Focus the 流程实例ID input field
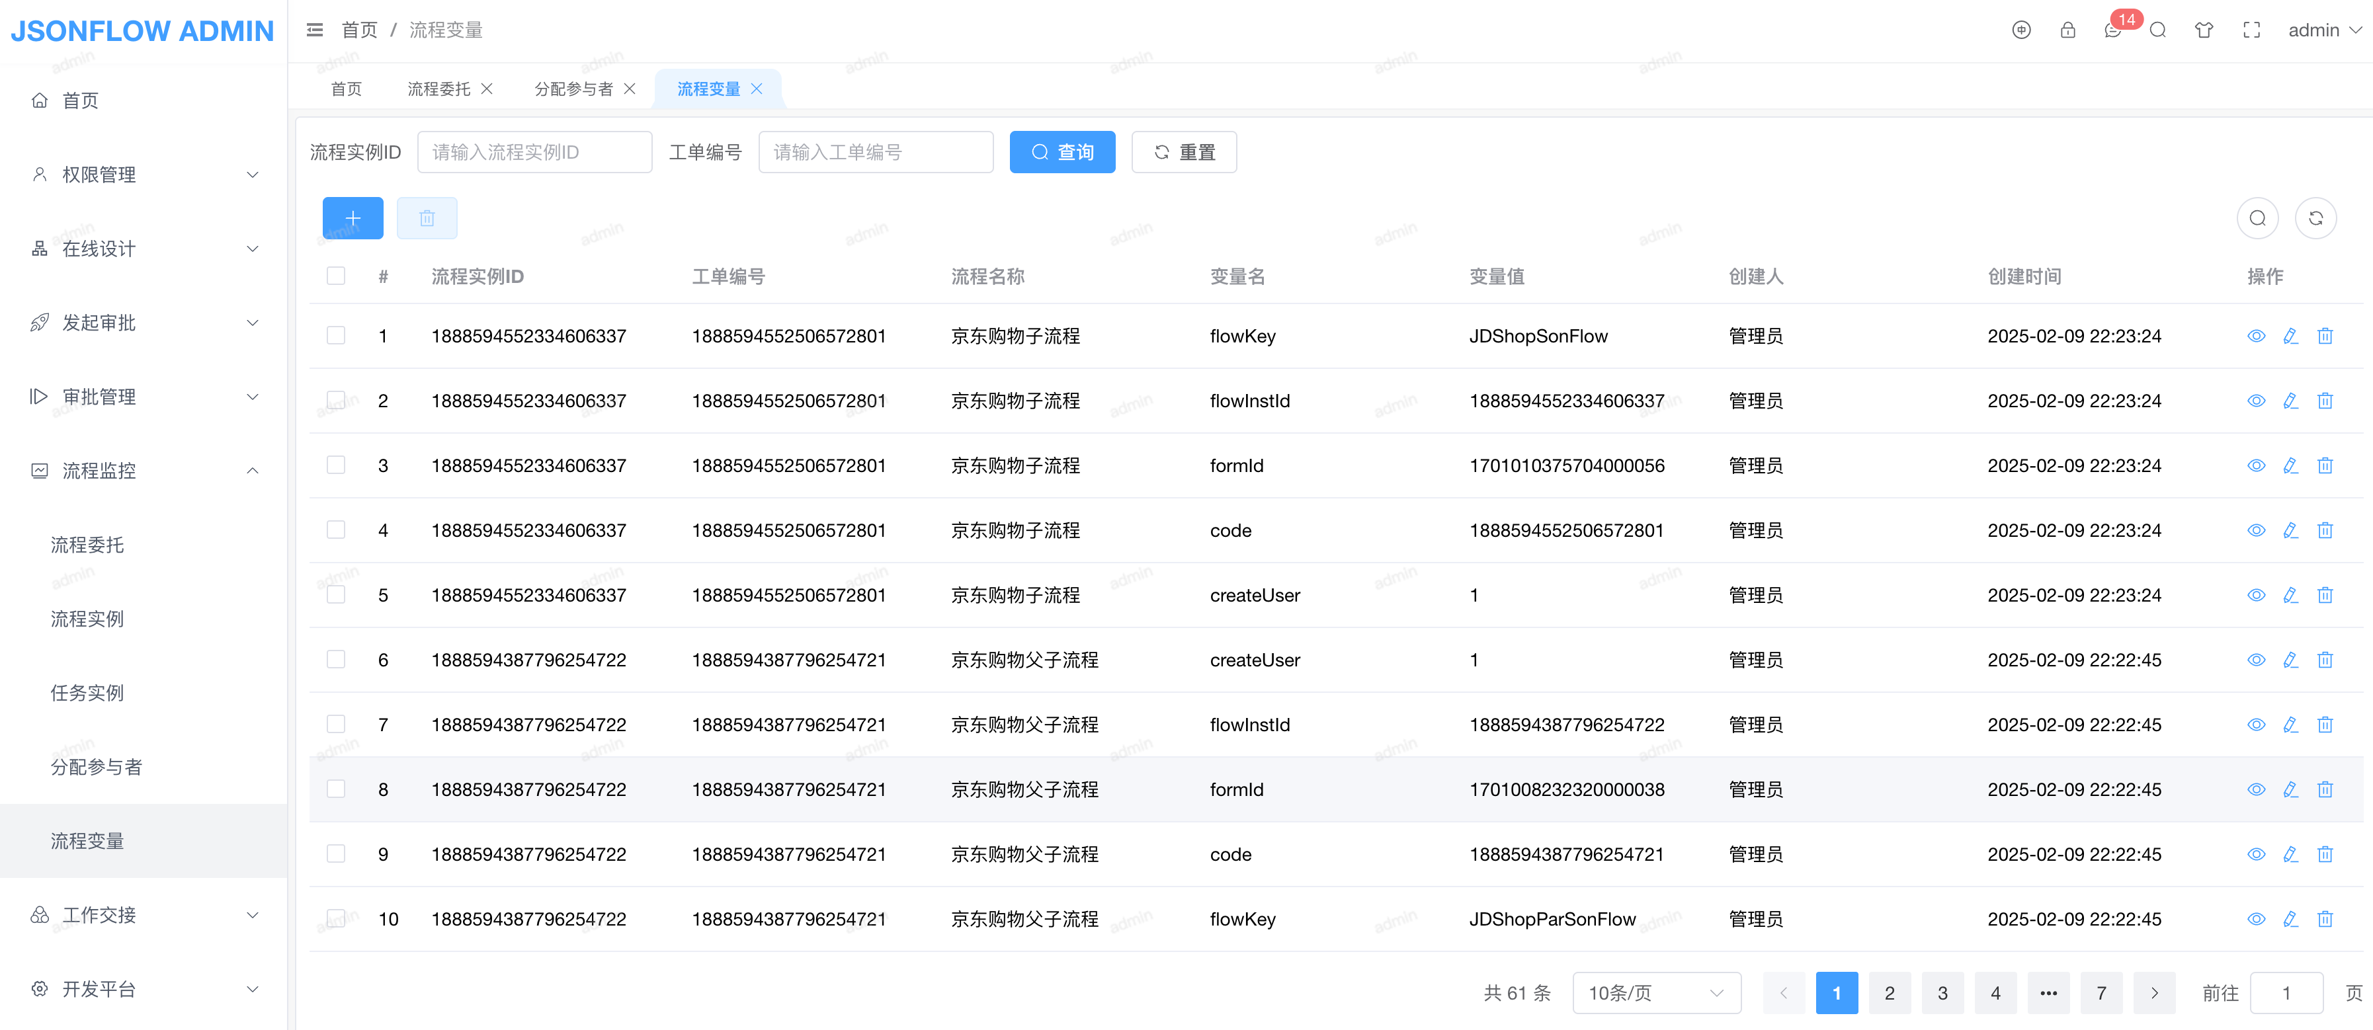The image size is (2373, 1030). (534, 152)
